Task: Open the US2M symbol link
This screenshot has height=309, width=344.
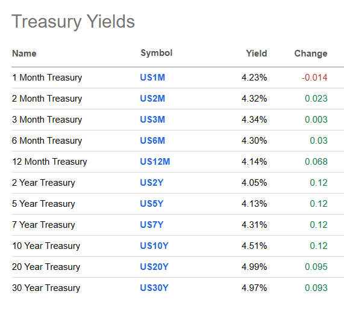Action: pyautogui.click(x=152, y=99)
